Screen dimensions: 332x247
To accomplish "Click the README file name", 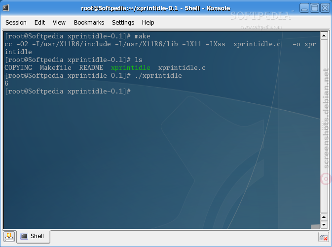I will pos(91,68).
